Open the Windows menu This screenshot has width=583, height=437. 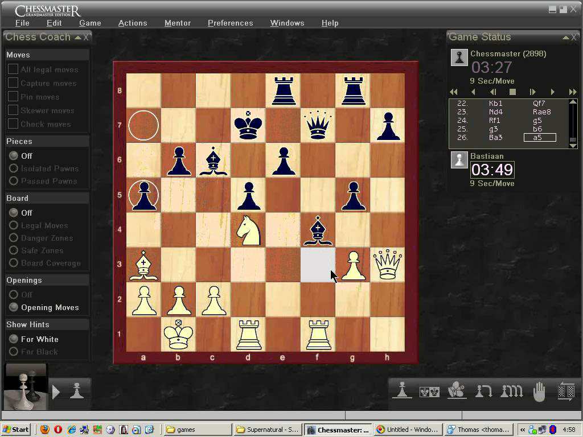point(287,23)
